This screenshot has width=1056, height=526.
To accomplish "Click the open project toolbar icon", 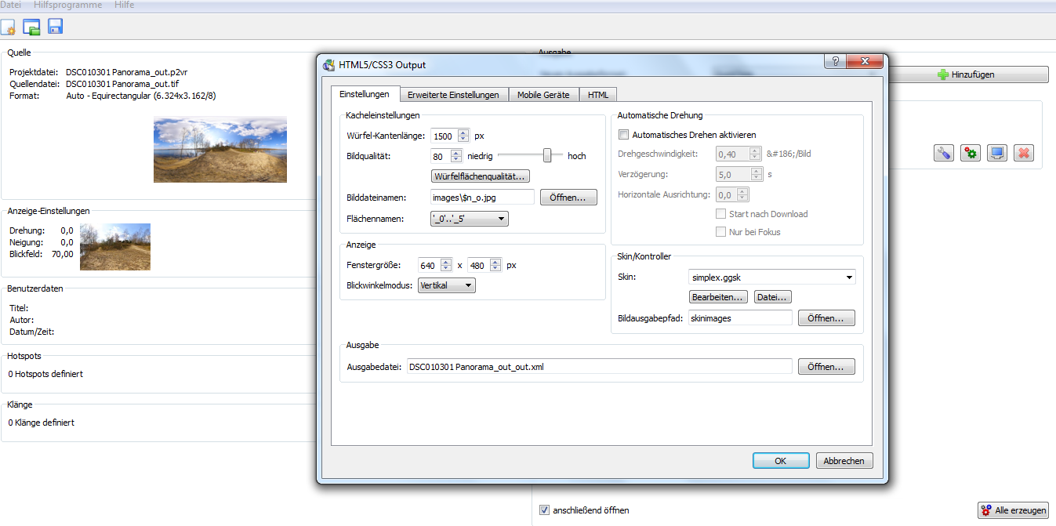I will 31,27.
